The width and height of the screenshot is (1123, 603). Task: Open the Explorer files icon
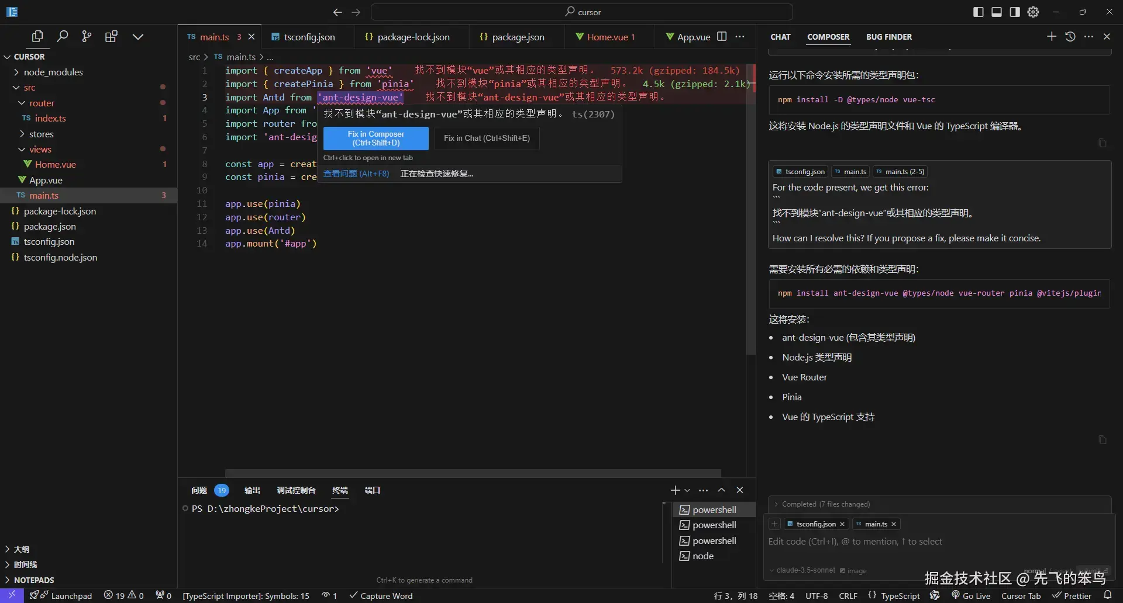(37, 36)
